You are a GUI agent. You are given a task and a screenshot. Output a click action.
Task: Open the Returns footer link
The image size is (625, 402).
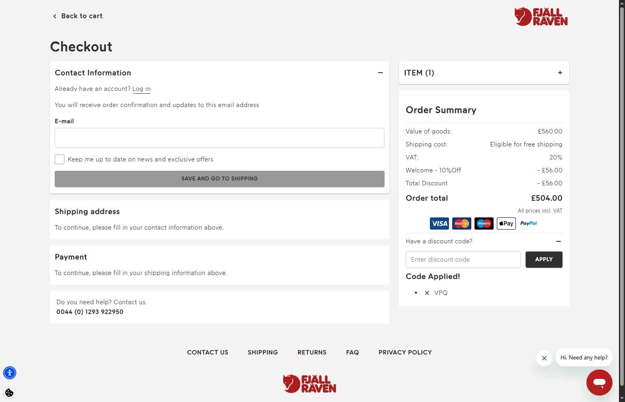312,353
